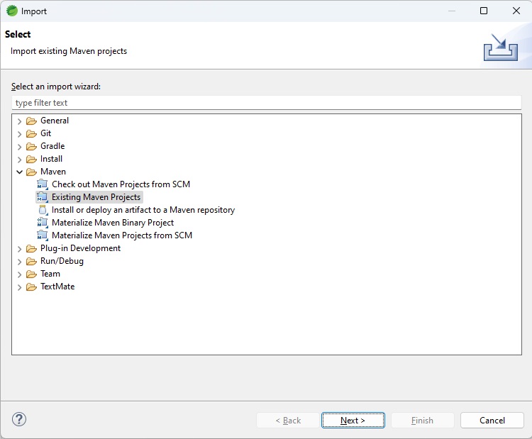Click the Install or deploy artifact icon
This screenshot has height=439, width=532.
pos(43,210)
